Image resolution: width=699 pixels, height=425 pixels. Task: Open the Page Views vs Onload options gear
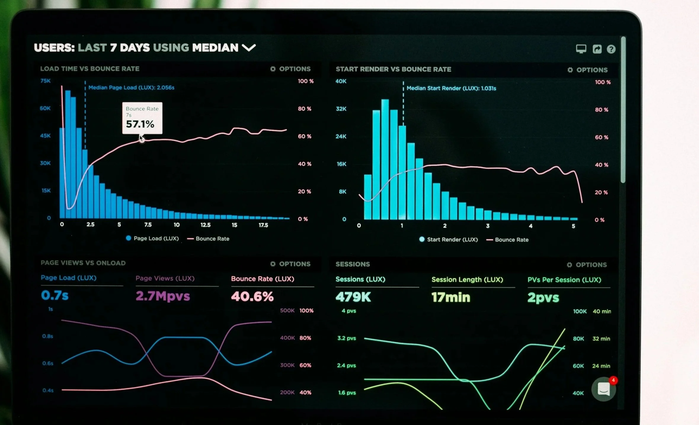click(x=273, y=264)
